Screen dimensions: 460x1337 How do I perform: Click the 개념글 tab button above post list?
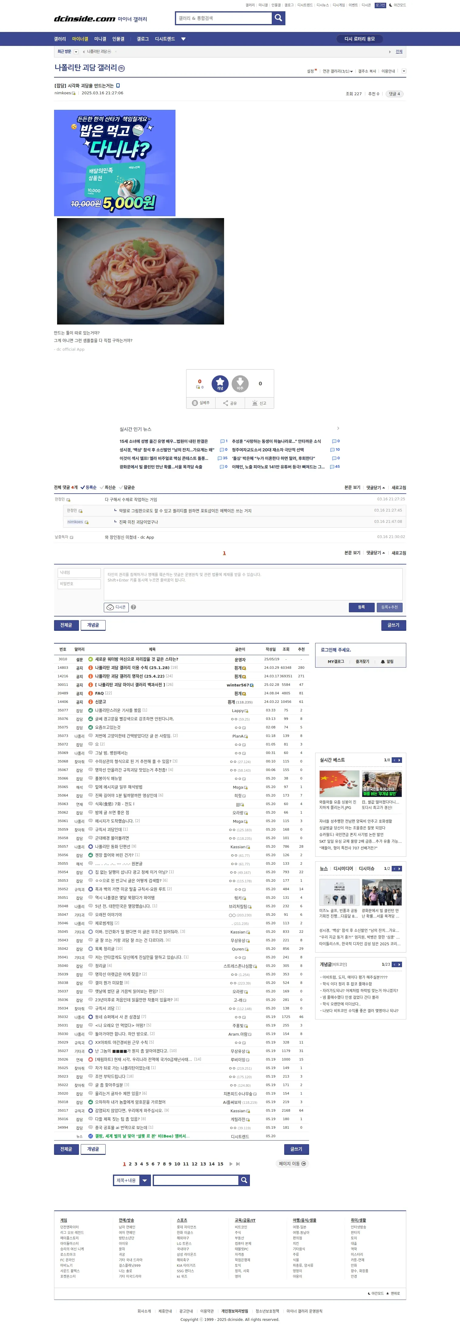pos(93,625)
